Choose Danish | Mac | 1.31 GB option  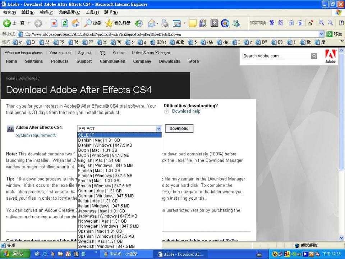(119, 140)
